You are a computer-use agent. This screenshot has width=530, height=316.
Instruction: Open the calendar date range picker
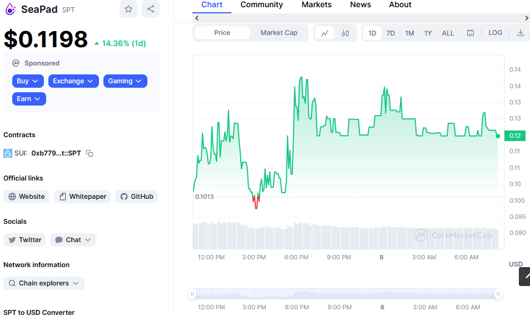click(470, 33)
